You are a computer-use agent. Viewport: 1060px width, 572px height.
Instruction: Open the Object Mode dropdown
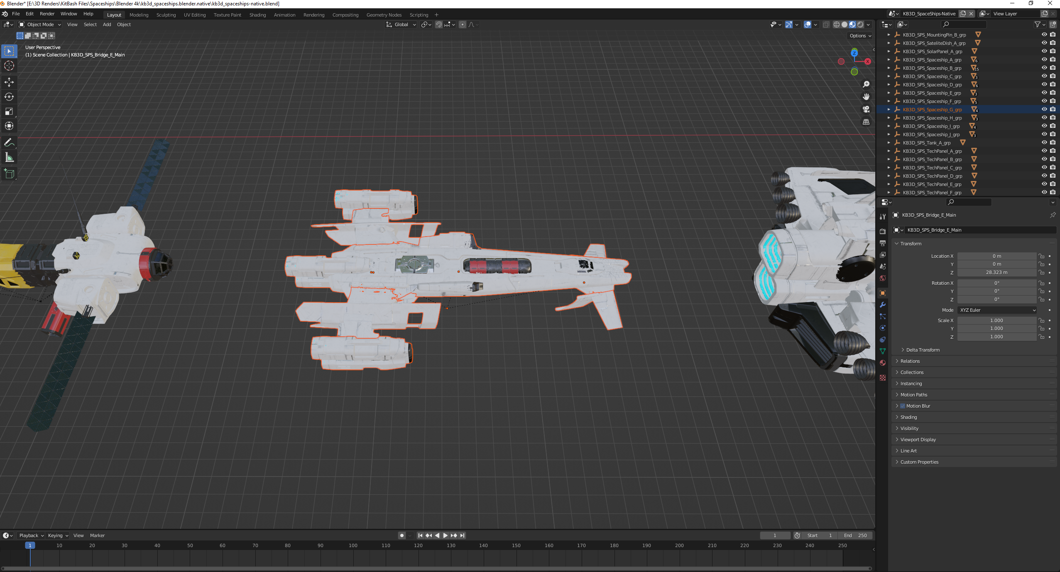click(40, 24)
